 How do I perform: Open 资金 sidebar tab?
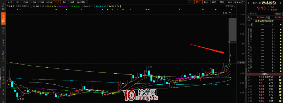[3, 92]
